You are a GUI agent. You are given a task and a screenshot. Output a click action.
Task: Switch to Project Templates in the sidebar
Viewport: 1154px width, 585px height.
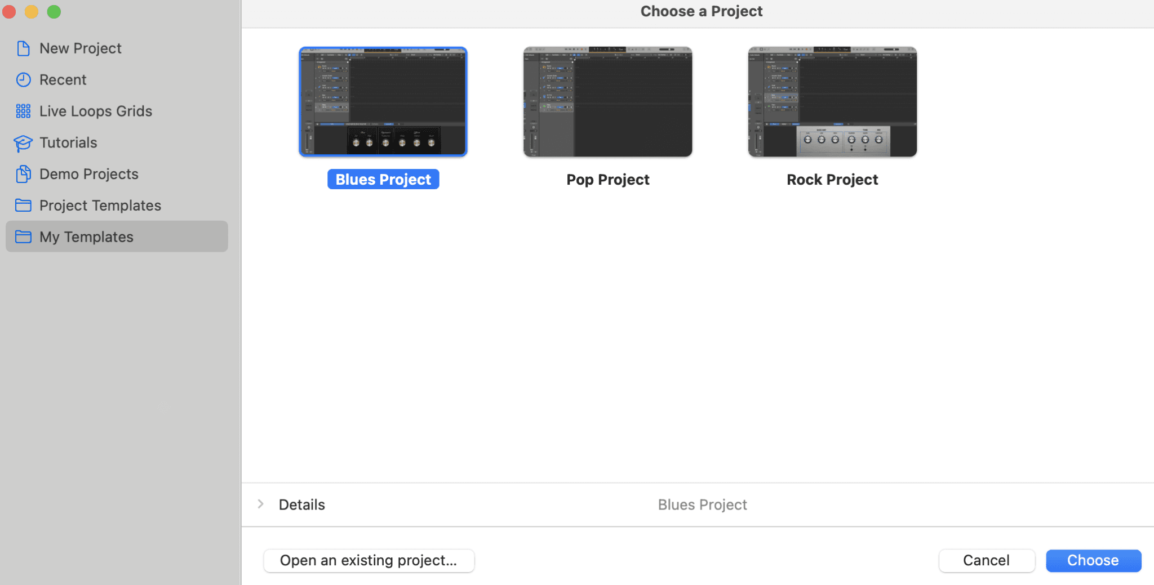[x=100, y=205]
